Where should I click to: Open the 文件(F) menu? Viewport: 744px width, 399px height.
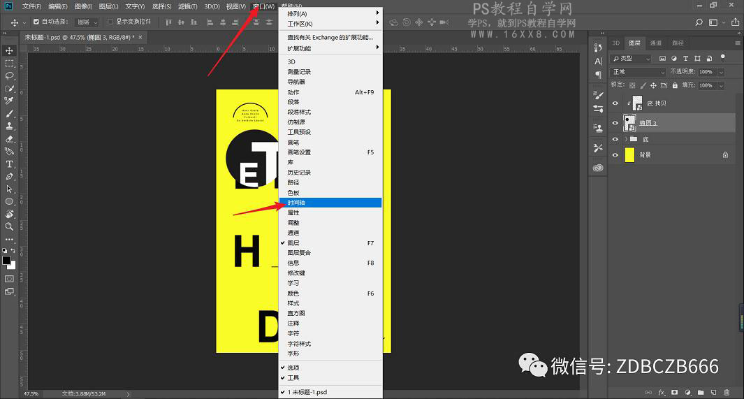coord(32,6)
